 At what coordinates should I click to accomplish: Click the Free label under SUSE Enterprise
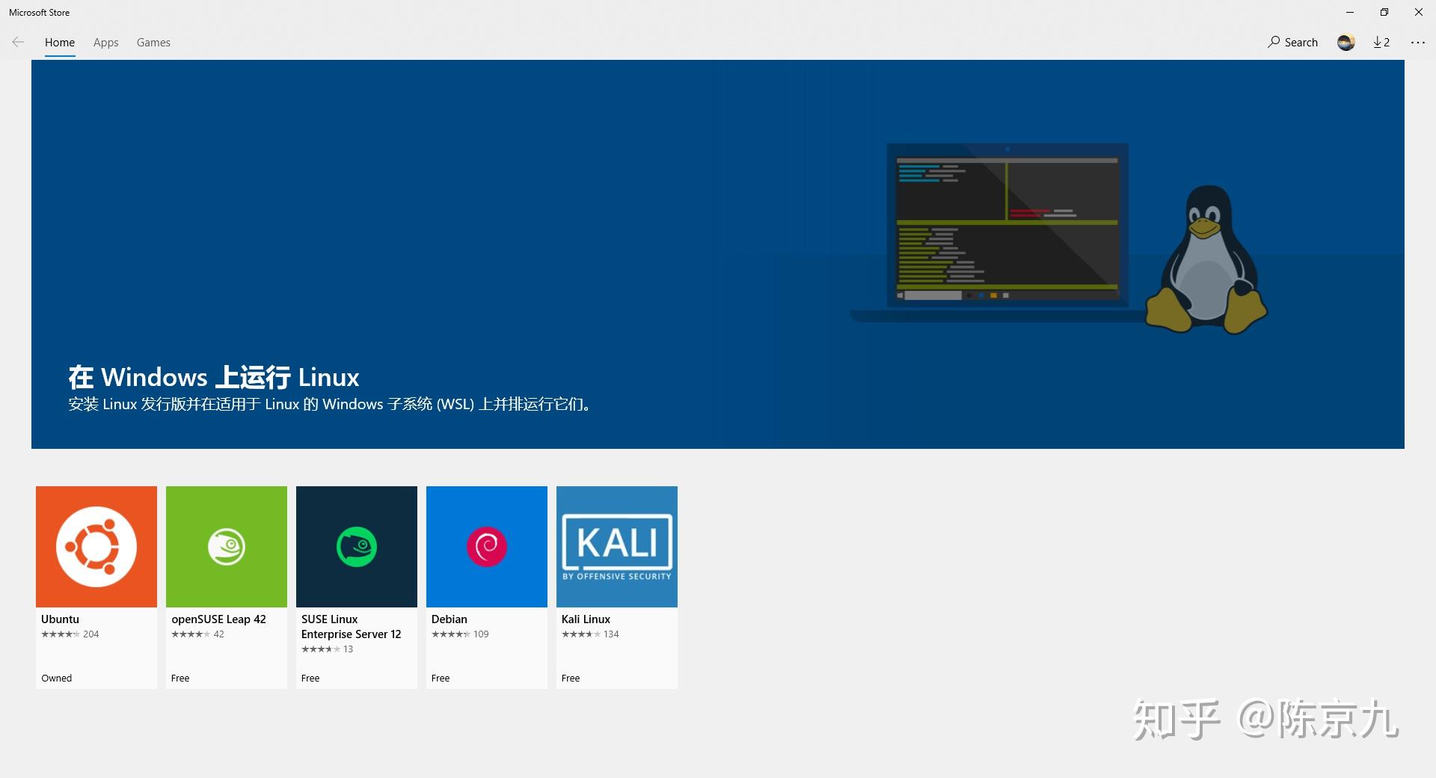click(310, 679)
